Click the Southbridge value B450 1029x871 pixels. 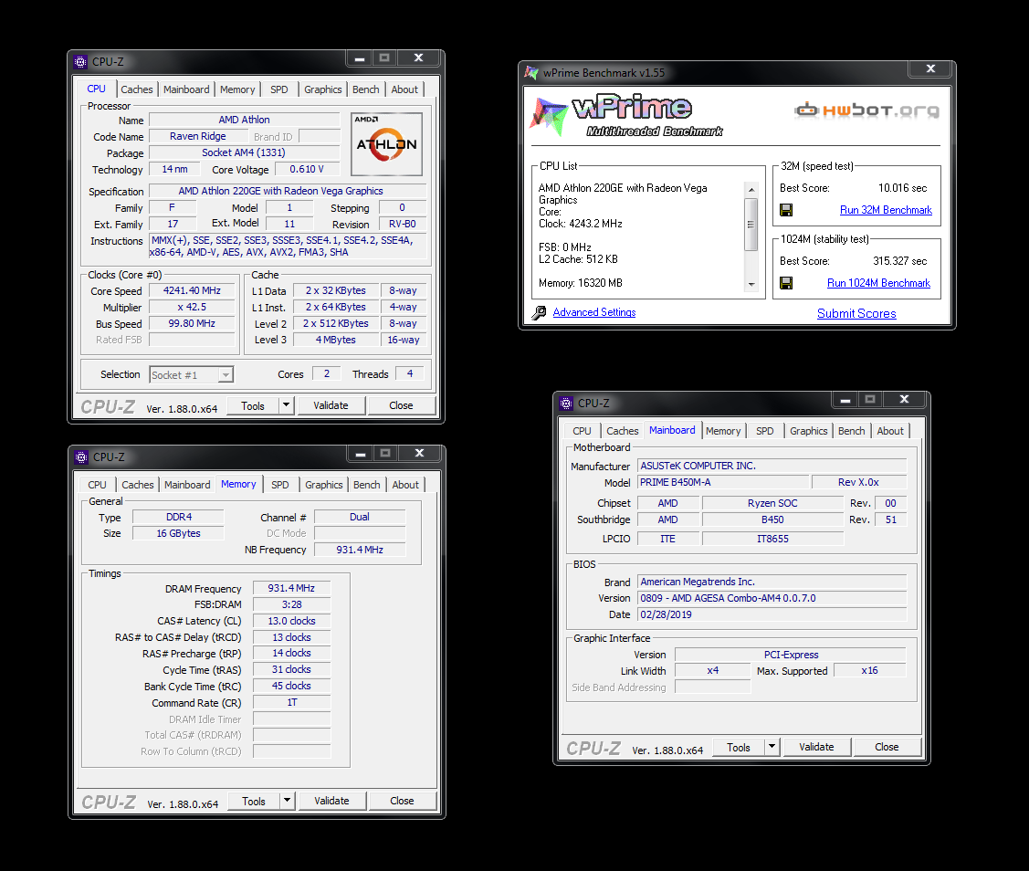[x=772, y=519]
